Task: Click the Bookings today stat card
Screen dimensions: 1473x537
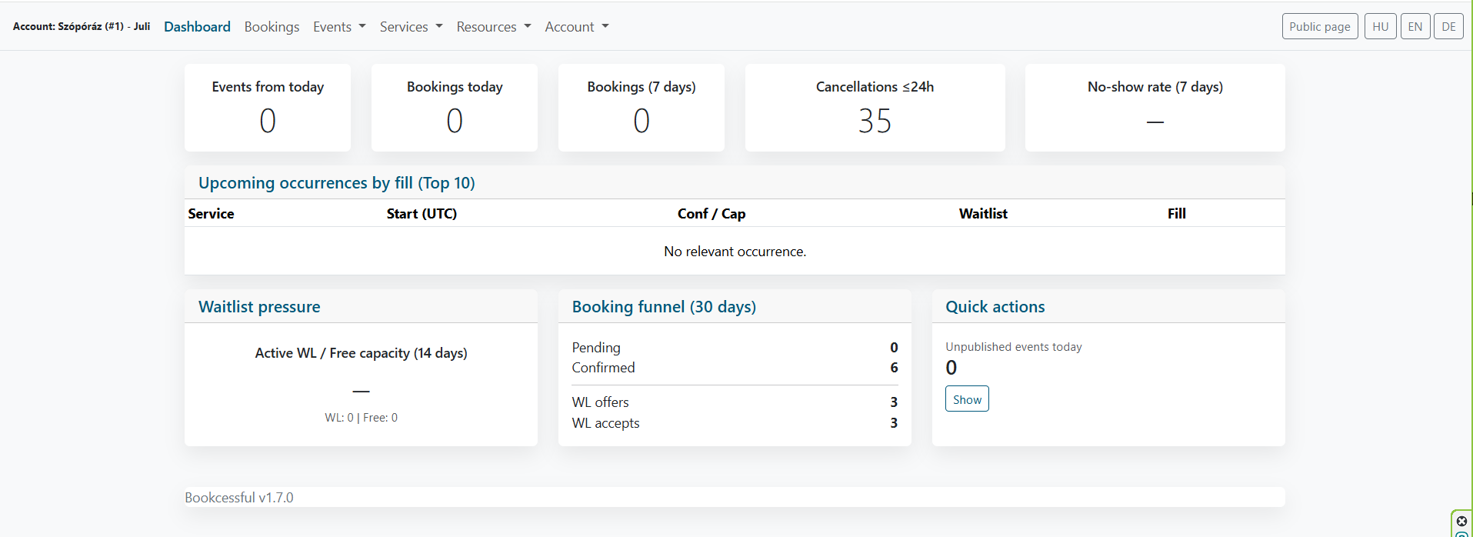Action: [x=455, y=108]
